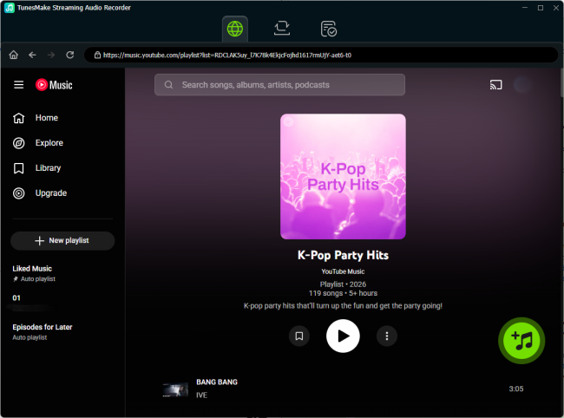Image resolution: width=564 pixels, height=418 pixels.
Task: Click the search songs input field
Action: point(280,85)
